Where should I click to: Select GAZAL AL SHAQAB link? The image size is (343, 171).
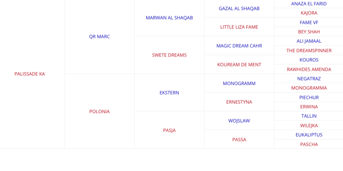pyautogui.click(x=239, y=9)
